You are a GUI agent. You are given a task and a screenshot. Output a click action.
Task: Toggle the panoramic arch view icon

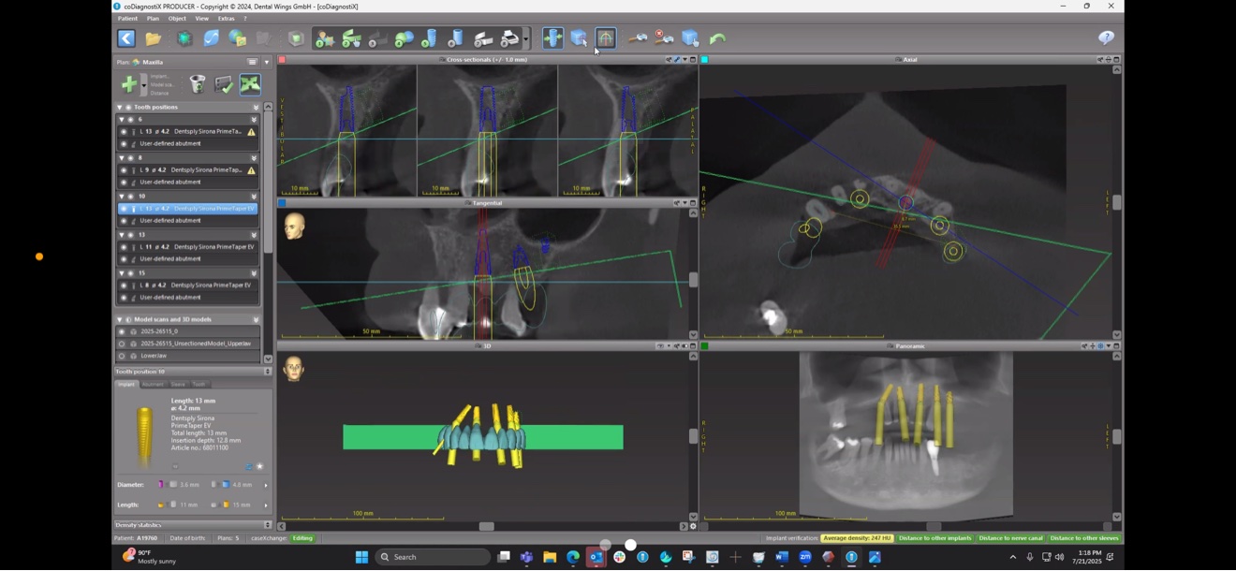(605, 38)
